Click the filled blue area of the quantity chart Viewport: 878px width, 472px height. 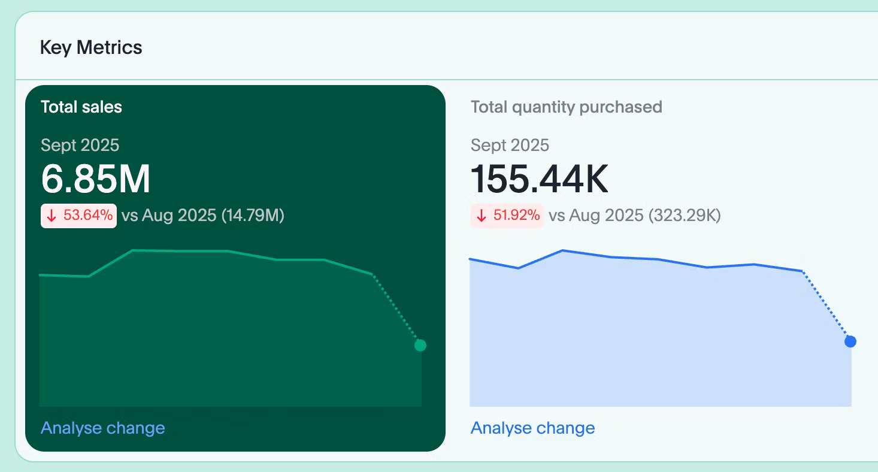click(x=647, y=341)
